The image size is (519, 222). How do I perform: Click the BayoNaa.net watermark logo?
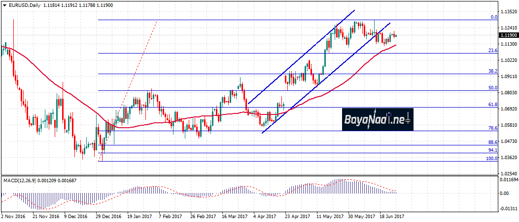(x=377, y=119)
